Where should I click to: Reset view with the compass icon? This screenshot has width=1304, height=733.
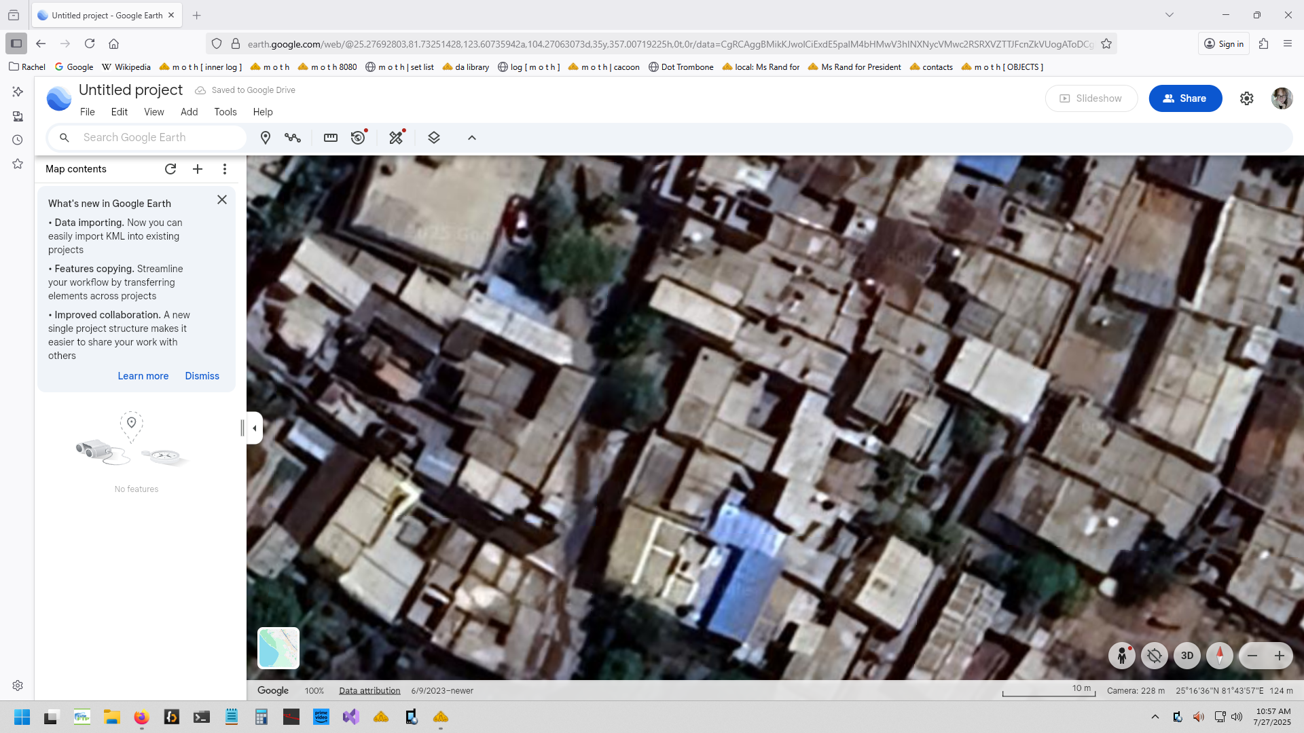[1220, 656]
